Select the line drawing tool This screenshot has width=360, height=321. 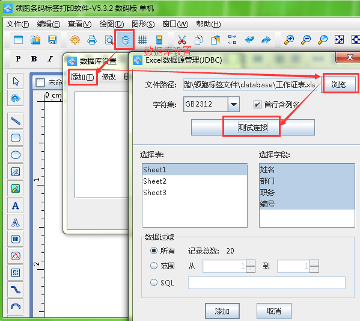coord(16,121)
